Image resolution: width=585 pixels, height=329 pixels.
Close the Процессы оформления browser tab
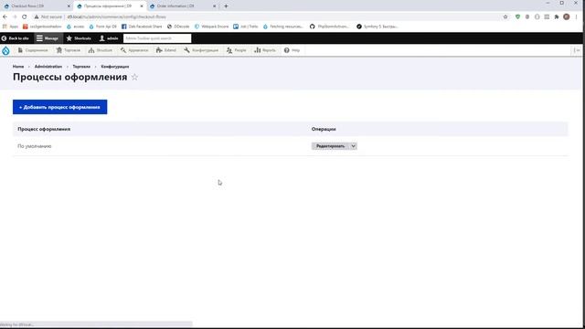pos(142,6)
